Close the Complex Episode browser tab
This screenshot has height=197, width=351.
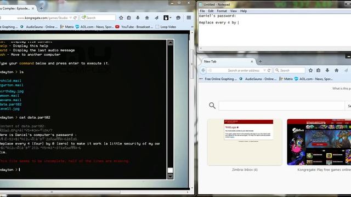coord(33,8)
